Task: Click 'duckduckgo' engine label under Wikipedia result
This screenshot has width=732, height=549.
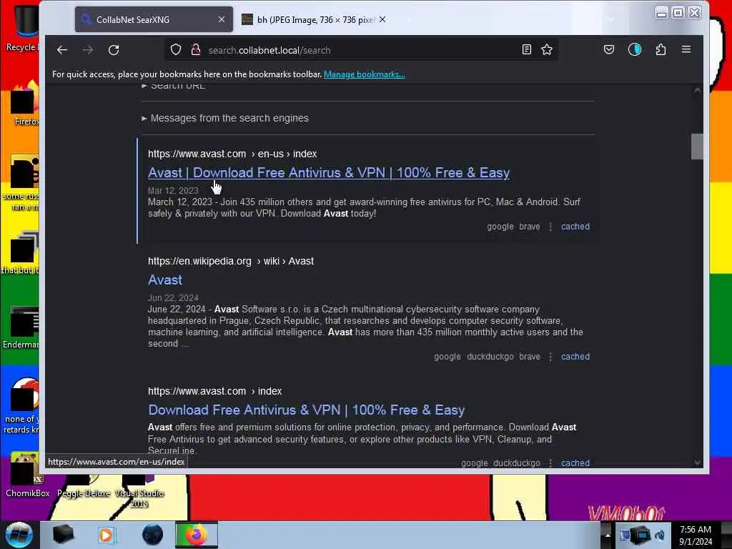Action: coord(490,357)
